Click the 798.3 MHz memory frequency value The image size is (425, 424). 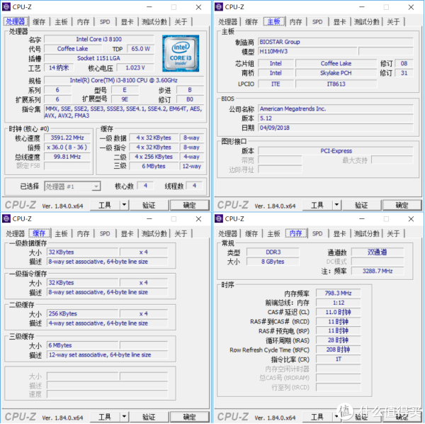pyautogui.click(x=339, y=294)
